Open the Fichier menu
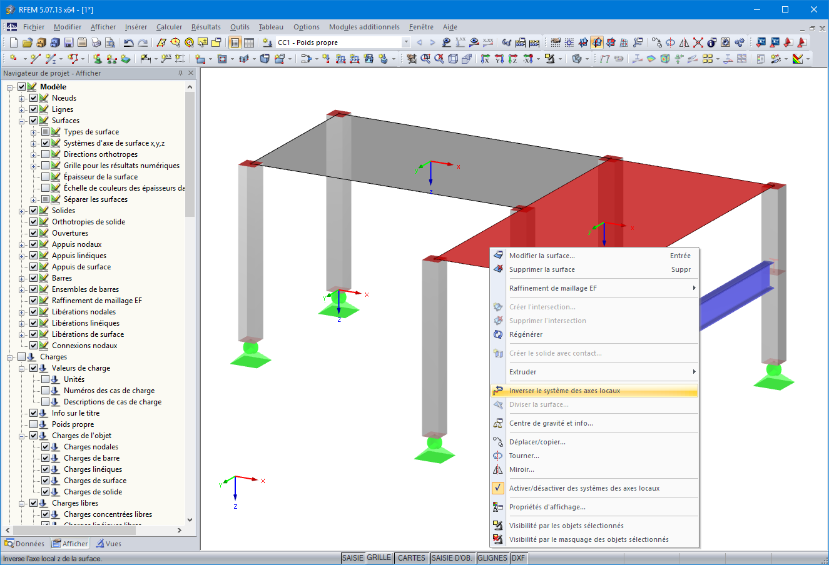Image resolution: width=829 pixels, height=565 pixels. click(x=34, y=27)
